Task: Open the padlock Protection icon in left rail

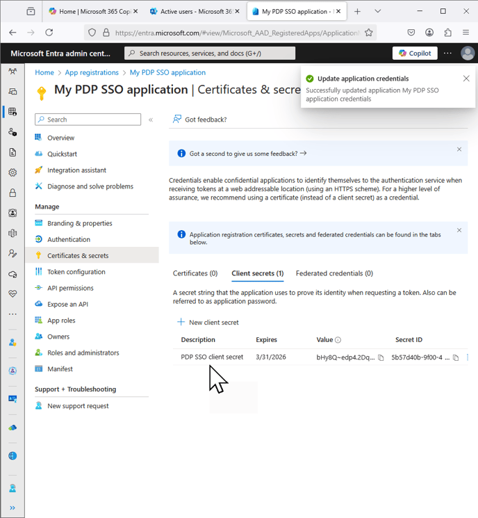Action: (x=13, y=193)
